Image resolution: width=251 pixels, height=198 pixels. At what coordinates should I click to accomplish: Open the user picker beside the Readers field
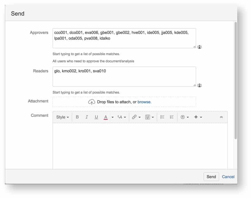[x=200, y=85]
